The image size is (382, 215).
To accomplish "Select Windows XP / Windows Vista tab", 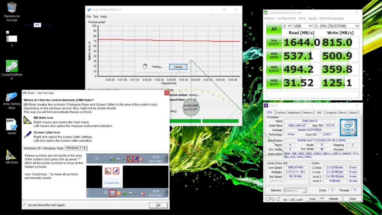I will coord(43,148).
